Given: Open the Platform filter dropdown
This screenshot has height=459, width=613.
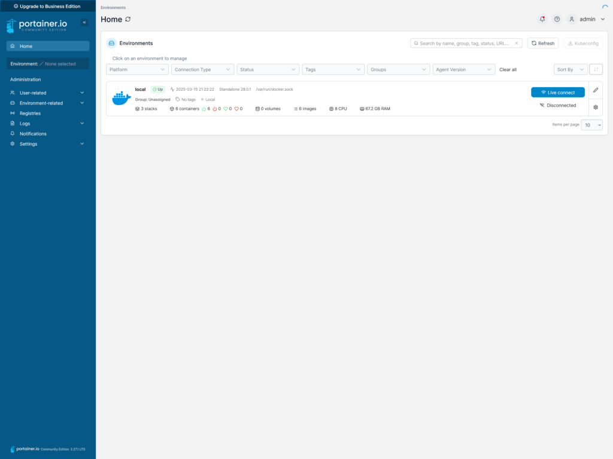Looking at the screenshot, I should (x=137, y=69).
